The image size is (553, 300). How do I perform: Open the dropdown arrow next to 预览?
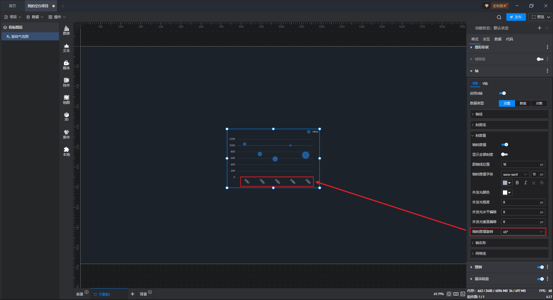[549, 17]
